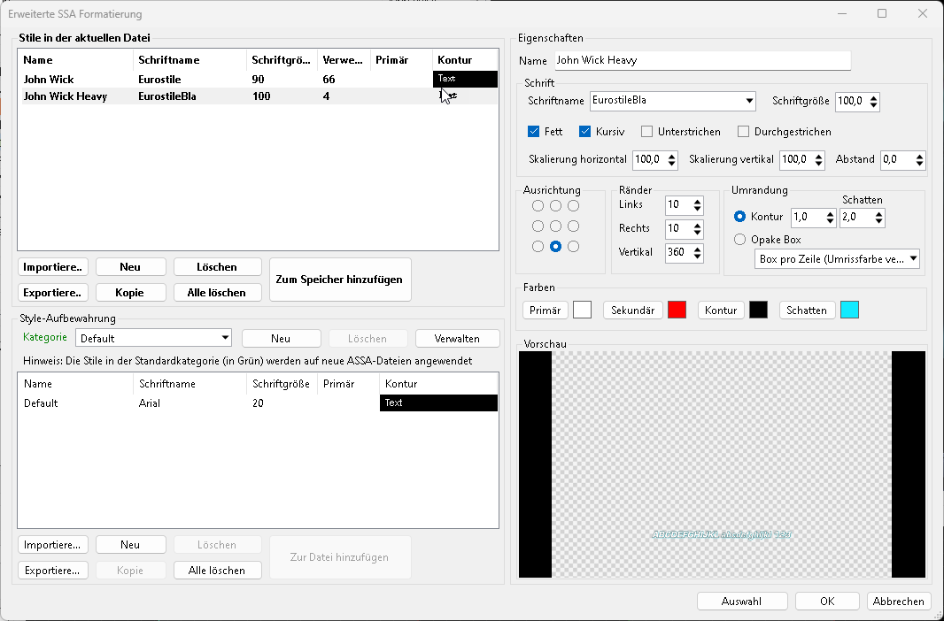The image size is (944, 621).
Task: Enable the Durchgestrichen checkbox
Action: (x=743, y=132)
